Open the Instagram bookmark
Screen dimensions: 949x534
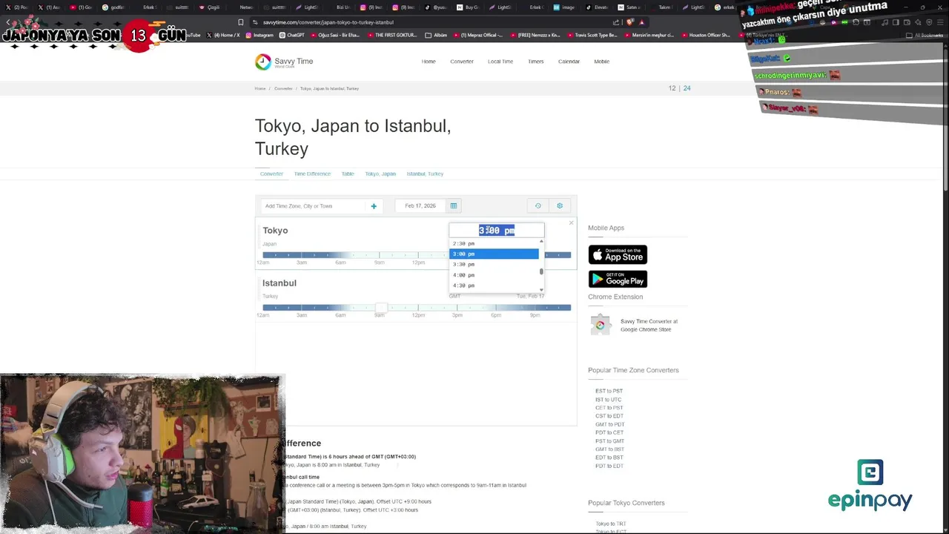(x=259, y=35)
